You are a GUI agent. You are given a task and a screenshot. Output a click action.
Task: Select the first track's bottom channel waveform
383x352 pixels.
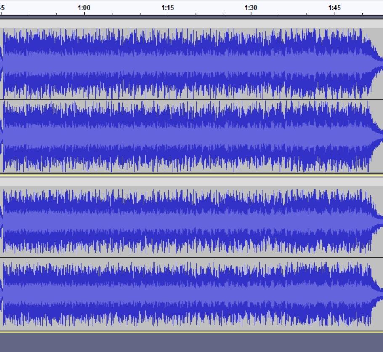coord(191,136)
